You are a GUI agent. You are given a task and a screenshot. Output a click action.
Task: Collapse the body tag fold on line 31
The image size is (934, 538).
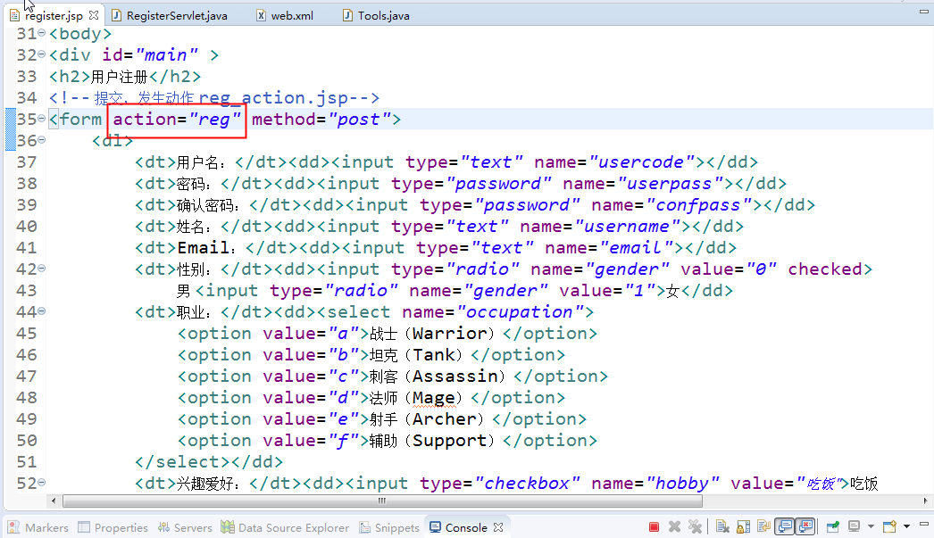tap(42, 33)
